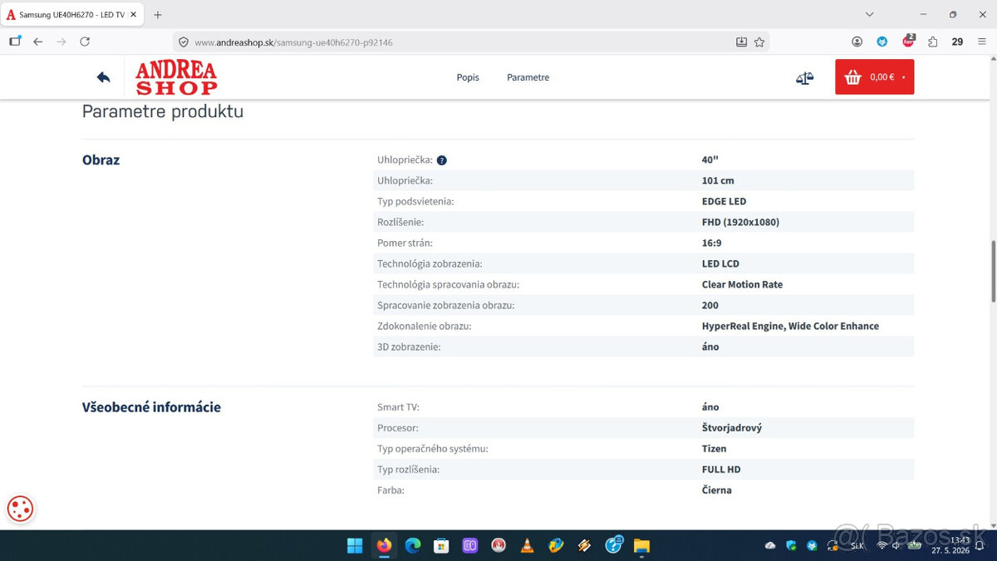Click the browser Forward arrow
The width and height of the screenshot is (997, 561).
[x=61, y=42]
